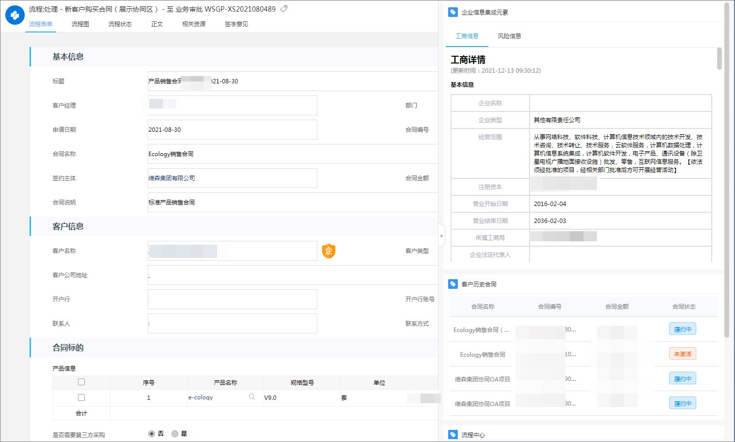Click the 合同说明 field
The height and width of the screenshot is (442, 735).
point(293,202)
